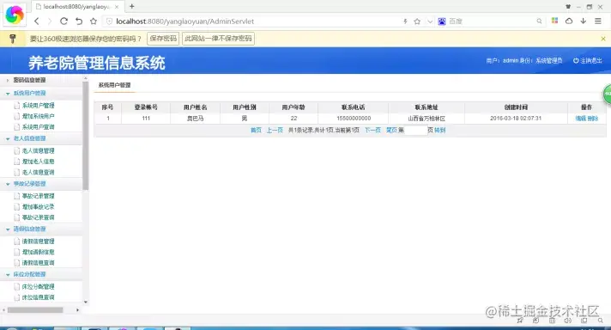Click the 注销退出 logout link
Image resolution: width=611 pixels, height=330 pixels.
coord(588,60)
